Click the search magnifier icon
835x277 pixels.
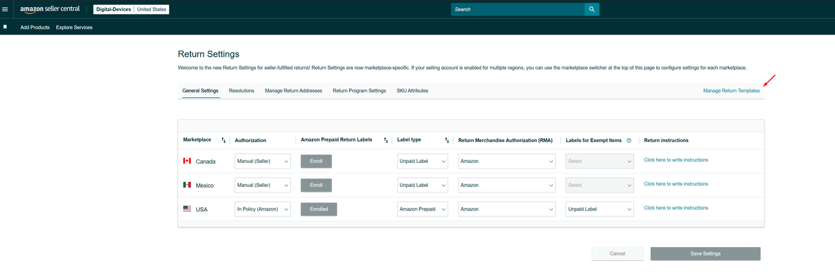592,9
